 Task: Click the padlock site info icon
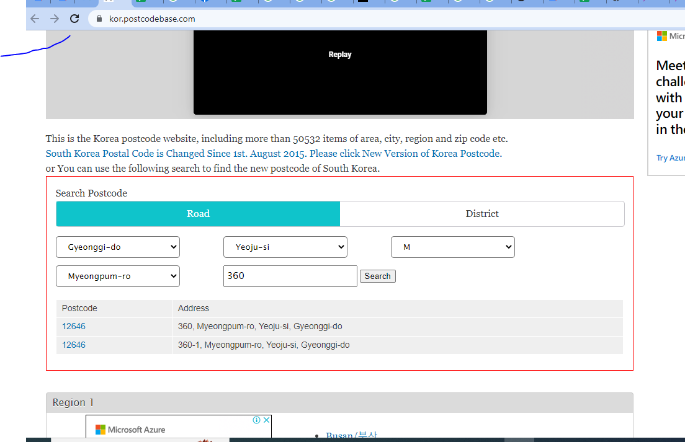(99, 19)
